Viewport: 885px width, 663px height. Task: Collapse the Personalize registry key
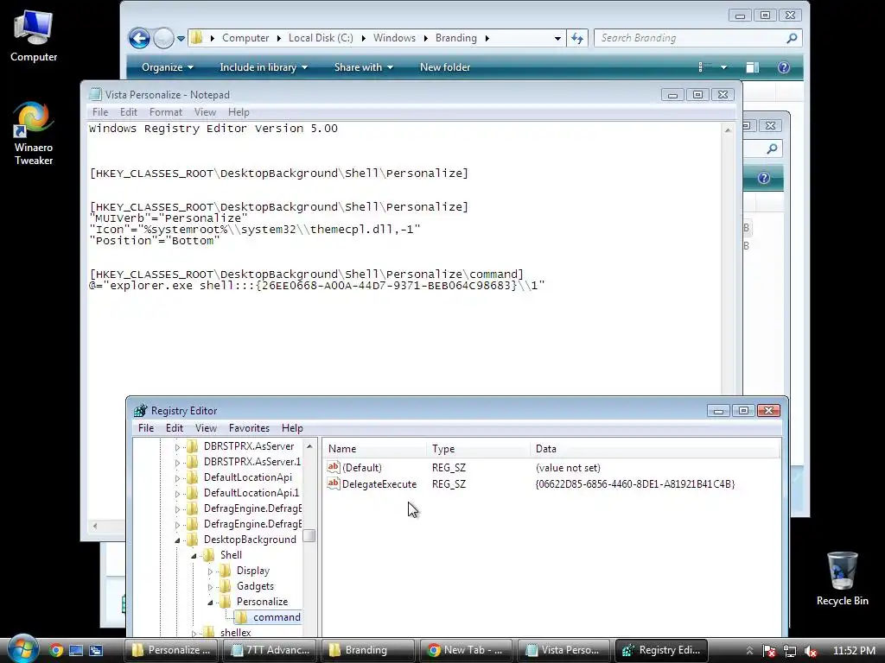click(x=211, y=602)
